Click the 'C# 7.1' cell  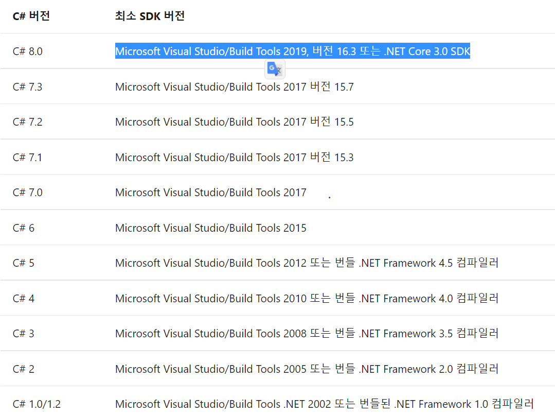point(27,158)
